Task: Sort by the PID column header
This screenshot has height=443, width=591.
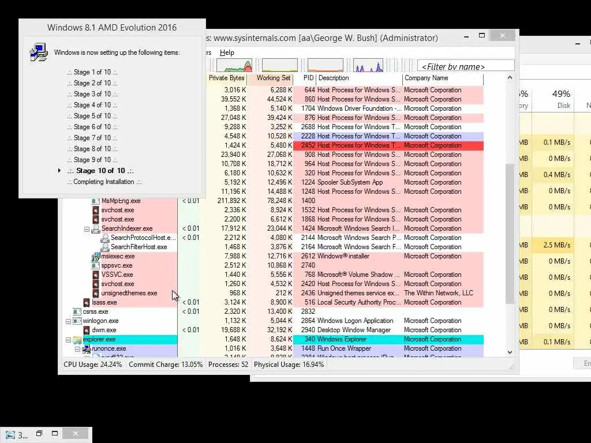Action: point(308,78)
